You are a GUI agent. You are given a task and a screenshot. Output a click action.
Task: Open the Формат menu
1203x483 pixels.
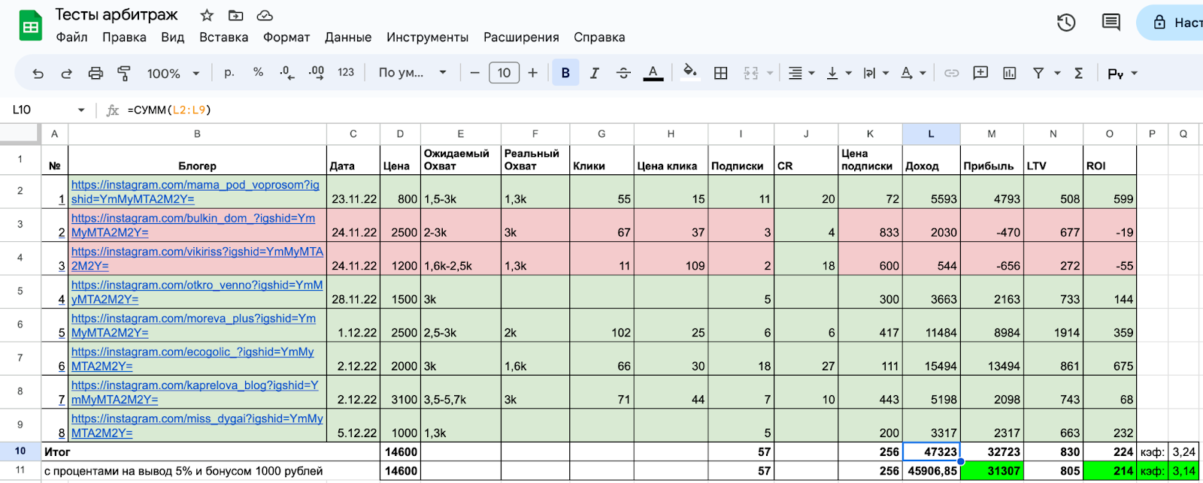[286, 37]
